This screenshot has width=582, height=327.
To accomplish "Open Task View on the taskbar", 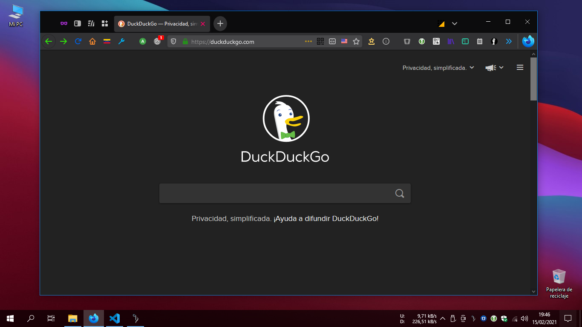I will tap(51, 318).
